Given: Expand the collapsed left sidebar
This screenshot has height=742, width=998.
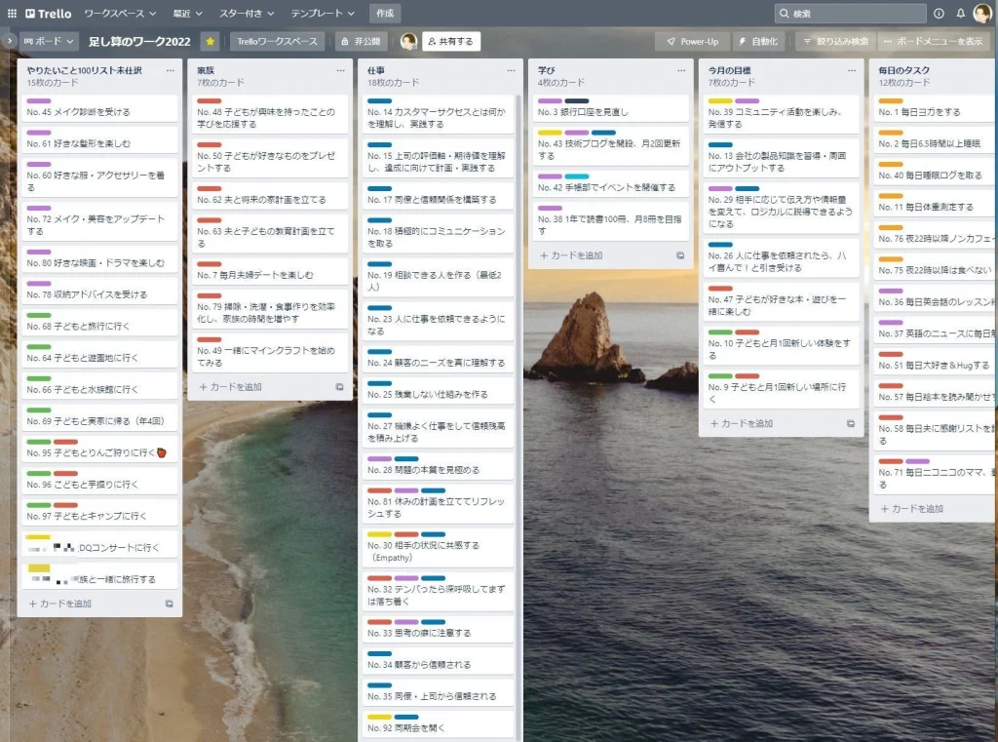Looking at the screenshot, I should coord(10,42).
